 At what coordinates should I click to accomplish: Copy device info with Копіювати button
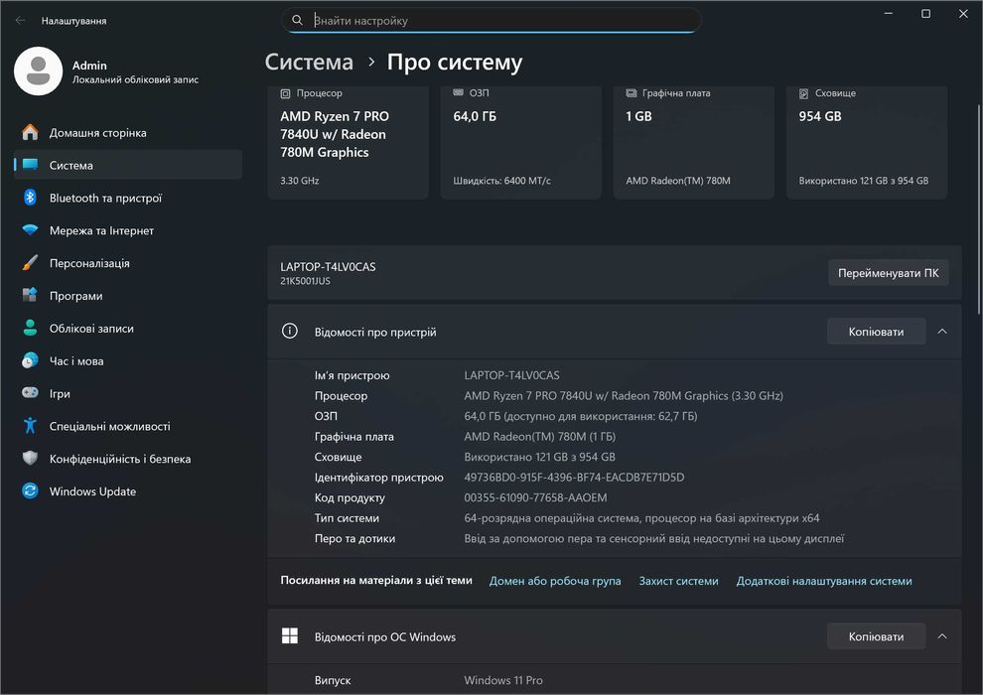876,331
